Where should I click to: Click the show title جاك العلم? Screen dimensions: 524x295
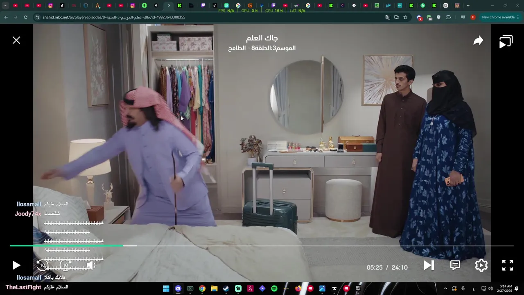coord(262,38)
